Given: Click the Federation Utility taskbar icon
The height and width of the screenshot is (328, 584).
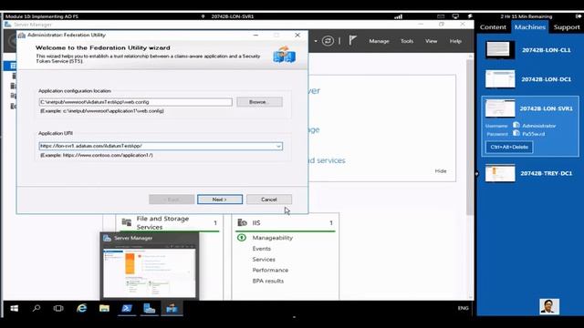Looking at the screenshot, I should click(x=172, y=308).
